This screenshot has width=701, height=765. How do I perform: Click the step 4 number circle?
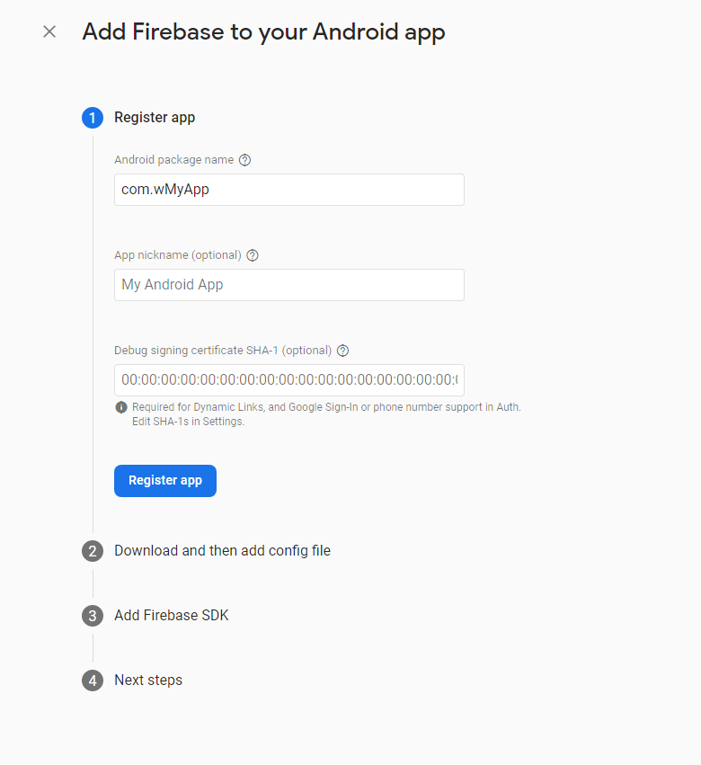[x=93, y=680]
